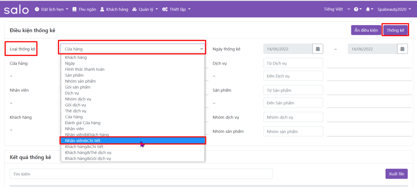Pick Dịch vụ option in the list
Viewport: 417px width, 187px height.
pos(133,93)
